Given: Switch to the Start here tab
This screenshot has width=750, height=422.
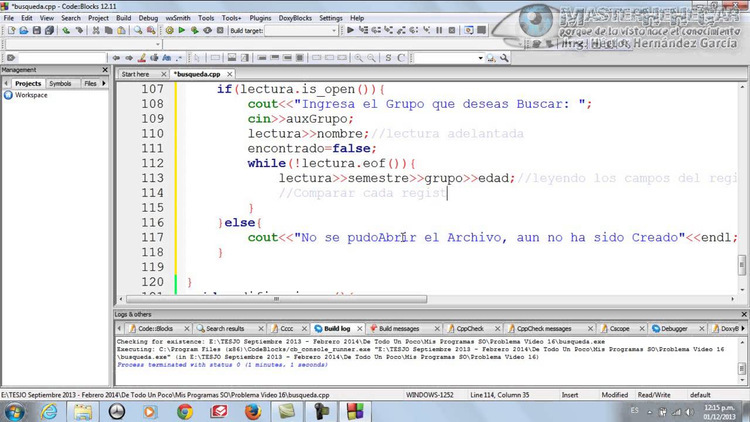Looking at the screenshot, I should pos(135,74).
